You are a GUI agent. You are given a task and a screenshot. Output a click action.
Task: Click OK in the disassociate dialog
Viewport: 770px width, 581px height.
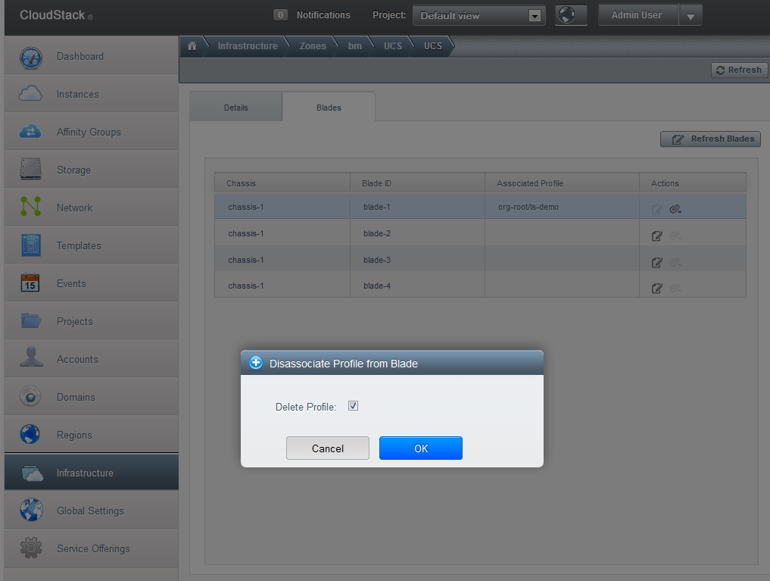pyautogui.click(x=421, y=448)
